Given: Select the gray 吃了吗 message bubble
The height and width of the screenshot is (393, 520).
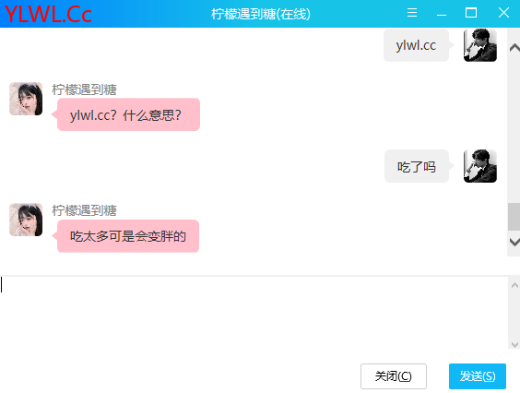Looking at the screenshot, I should [x=417, y=166].
